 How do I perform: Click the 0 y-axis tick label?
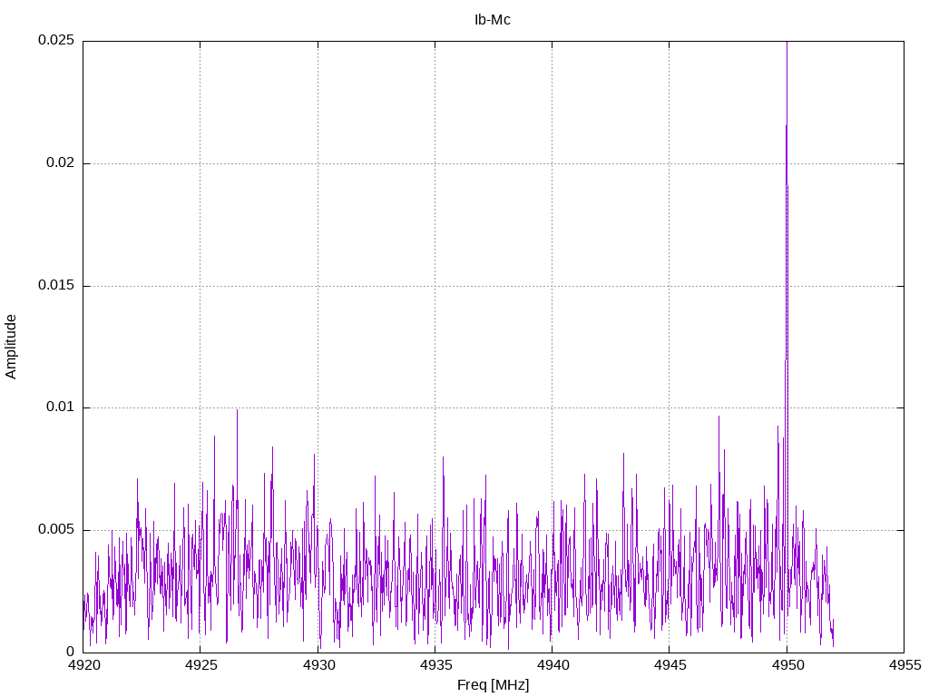pyautogui.click(x=70, y=652)
